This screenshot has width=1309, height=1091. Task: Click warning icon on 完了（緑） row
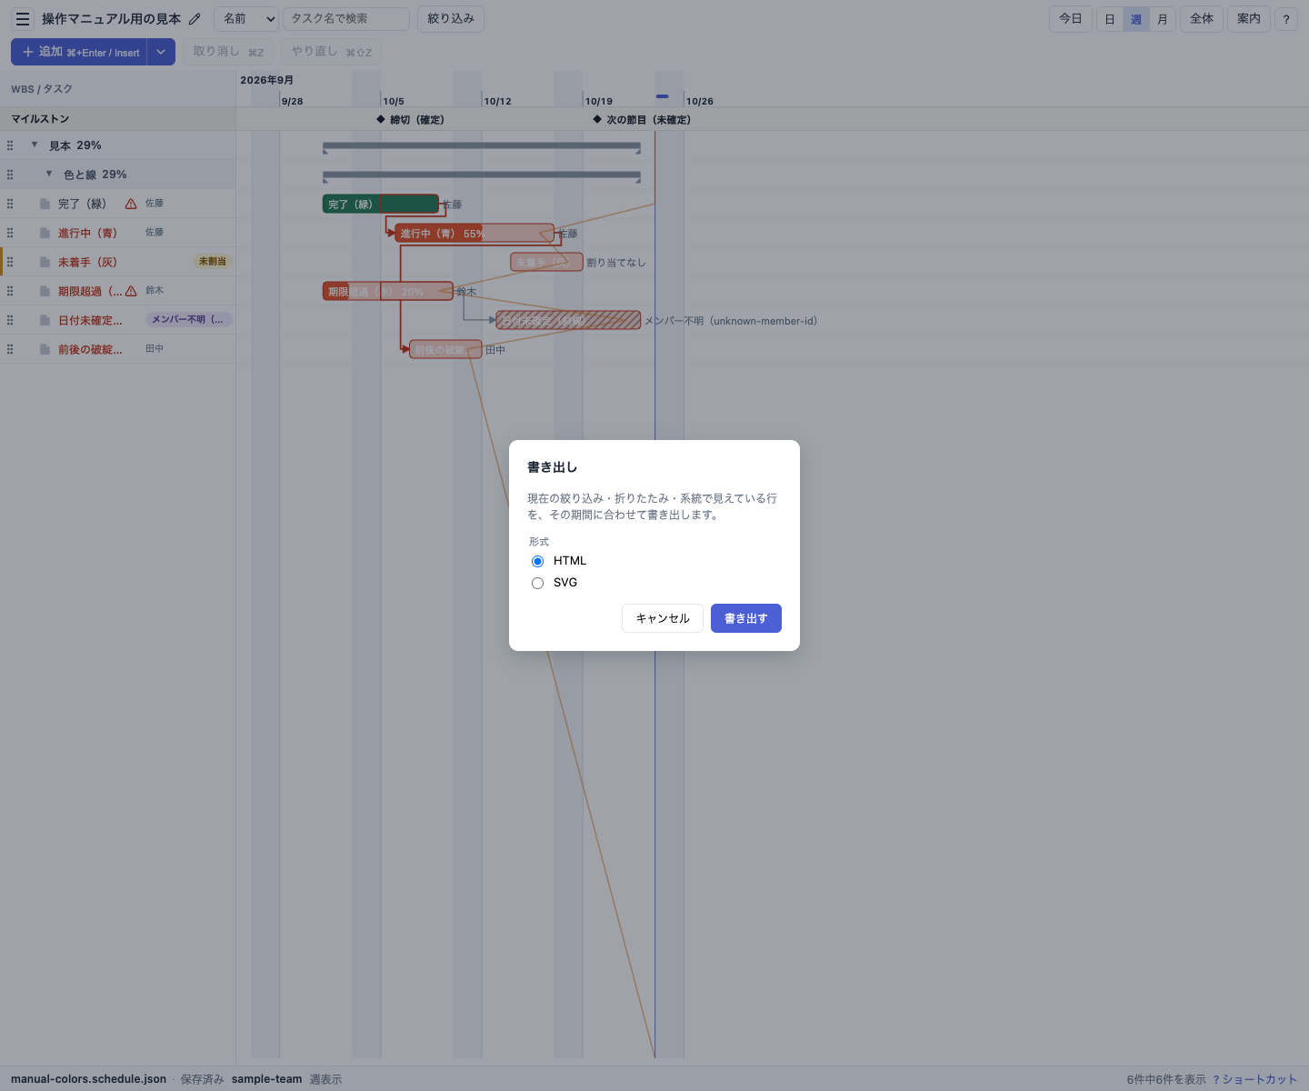coord(131,204)
